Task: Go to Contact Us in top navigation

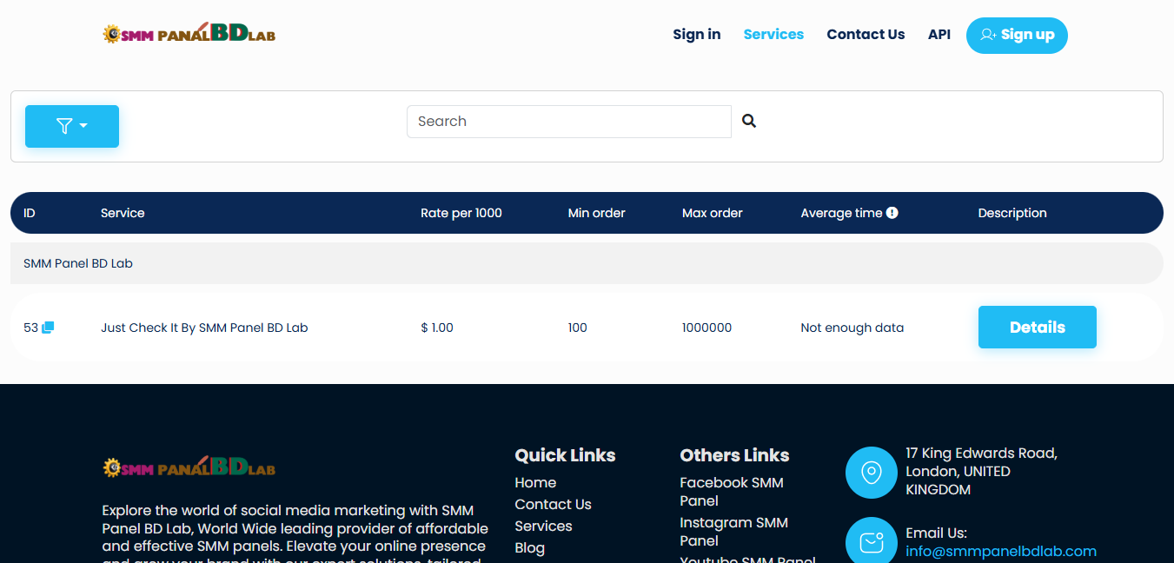Action: [x=866, y=35]
